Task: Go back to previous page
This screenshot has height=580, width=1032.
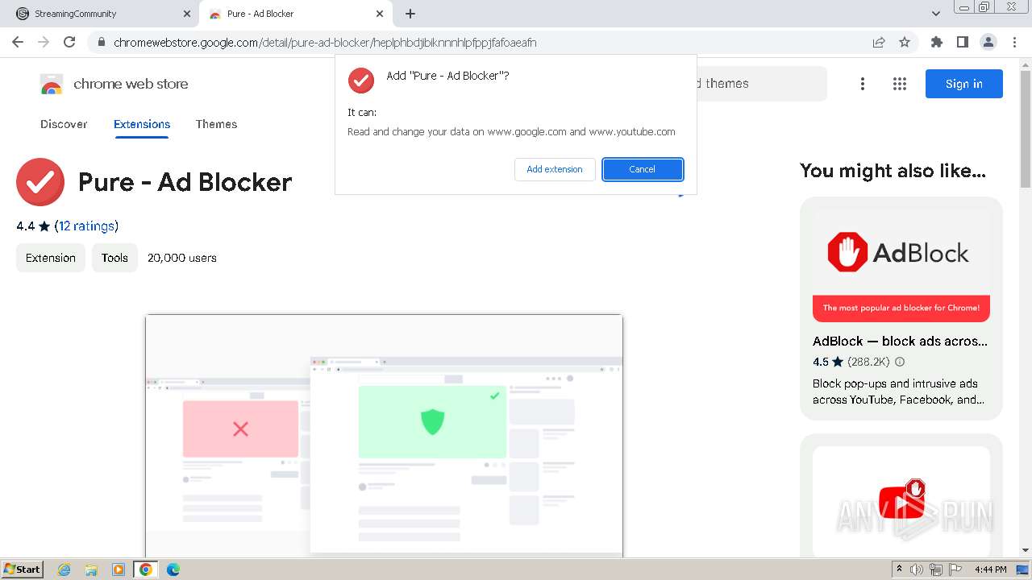Action: 18,42
